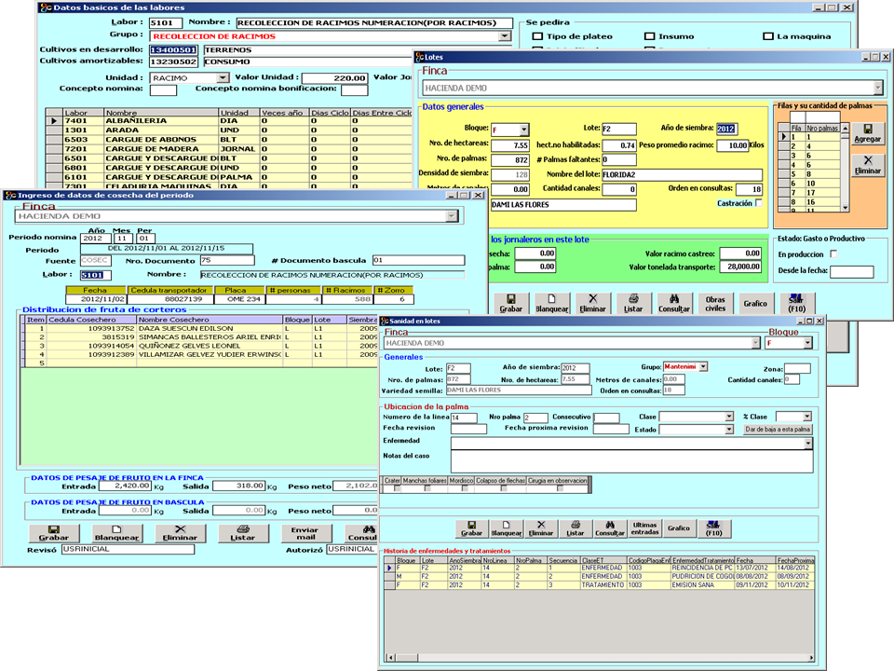The width and height of the screenshot is (894, 671).
Task: Click the Ultimas entradas button
Action: [x=644, y=528]
